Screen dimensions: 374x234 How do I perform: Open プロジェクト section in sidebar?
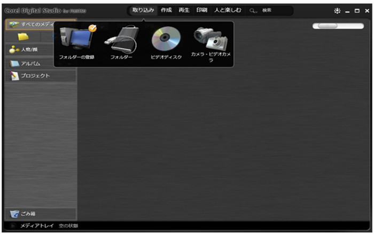click(32, 76)
